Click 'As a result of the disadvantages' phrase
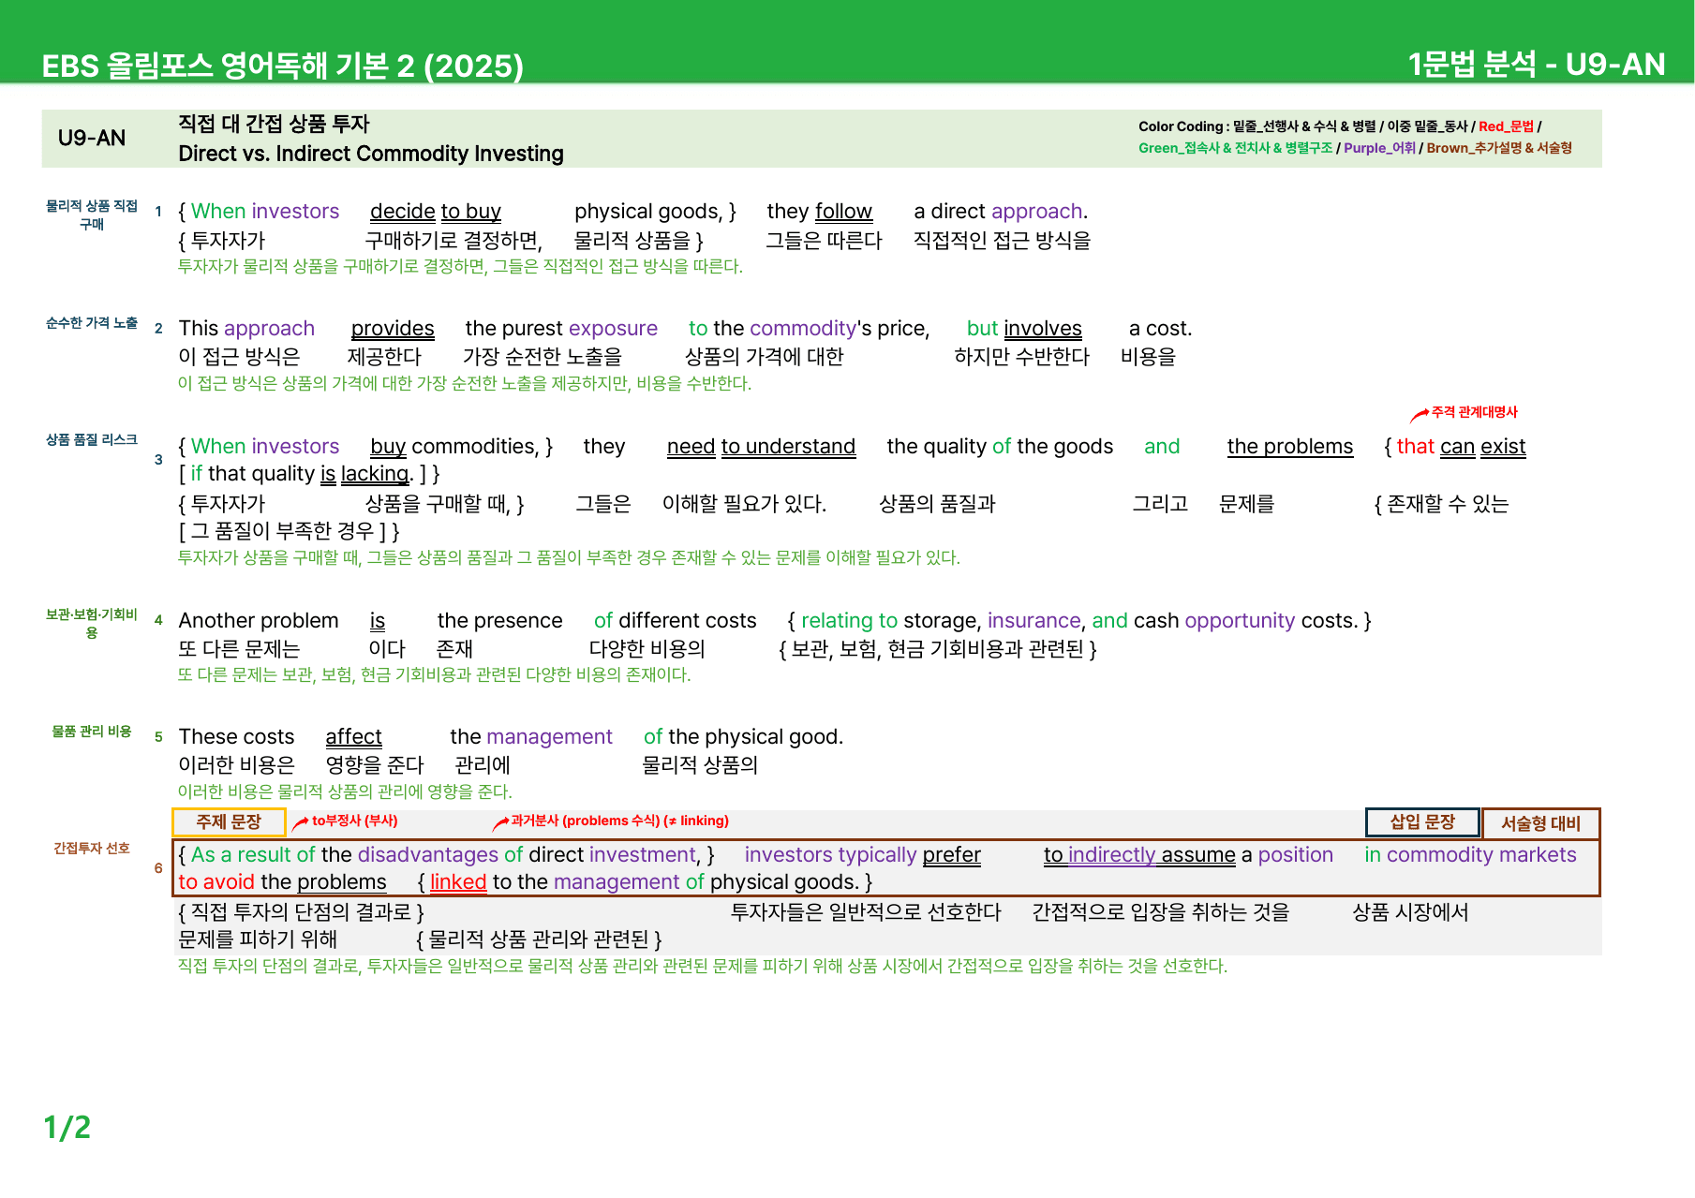The height and width of the screenshot is (1198, 1695). pos(345,855)
